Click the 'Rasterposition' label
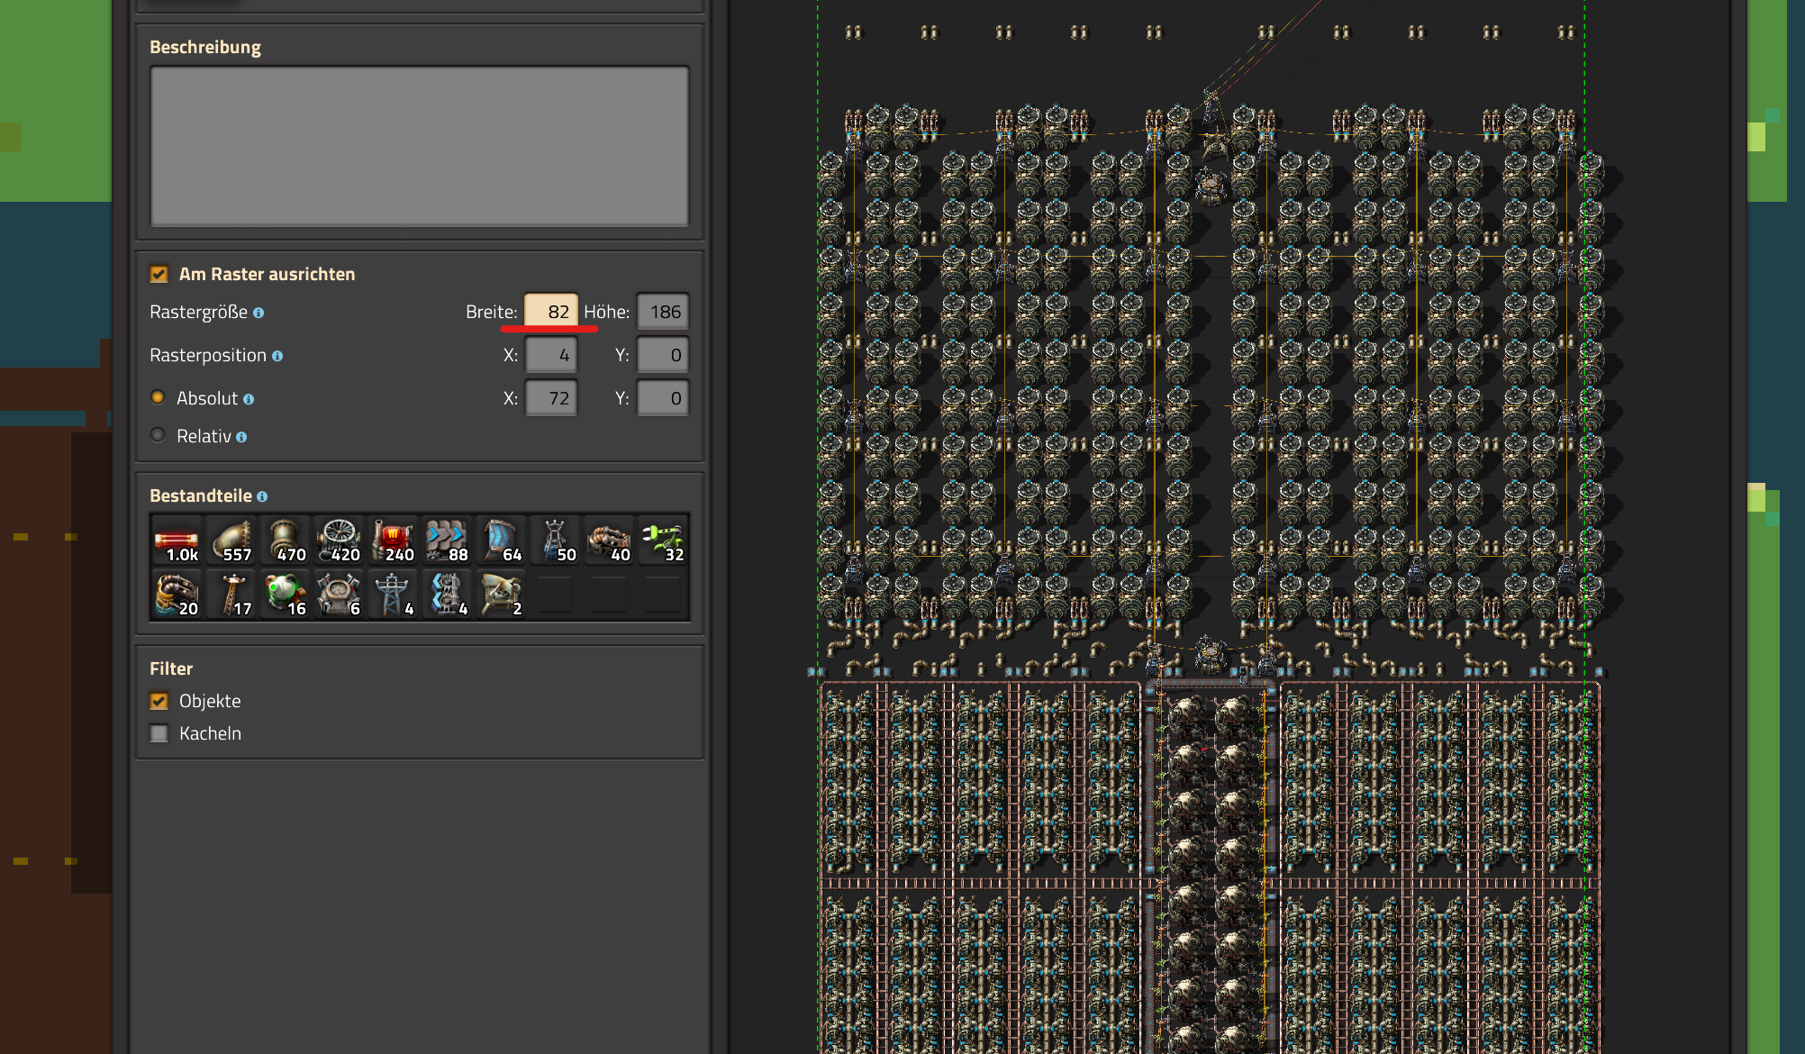 (208, 355)
